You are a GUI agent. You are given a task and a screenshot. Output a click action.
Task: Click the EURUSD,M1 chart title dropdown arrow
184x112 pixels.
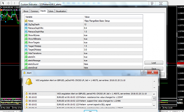point(2,8)
